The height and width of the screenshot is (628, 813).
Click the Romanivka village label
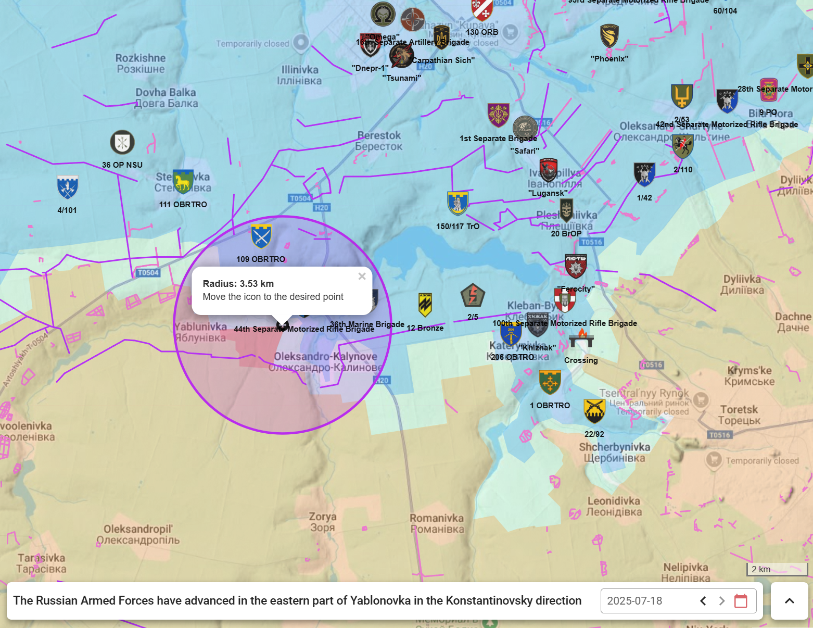tap(437, 523)
